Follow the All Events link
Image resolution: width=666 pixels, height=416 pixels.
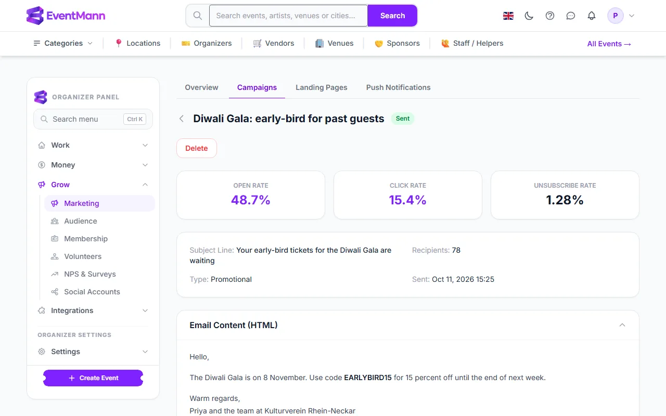point(609,44)
